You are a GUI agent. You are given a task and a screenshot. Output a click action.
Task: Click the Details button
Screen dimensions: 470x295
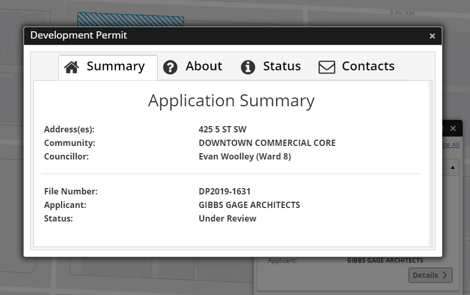[430, 275]
